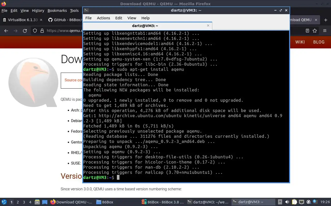The image size is (331, 206).
Task: Switch to workspace 4
Action: [30, 202]
